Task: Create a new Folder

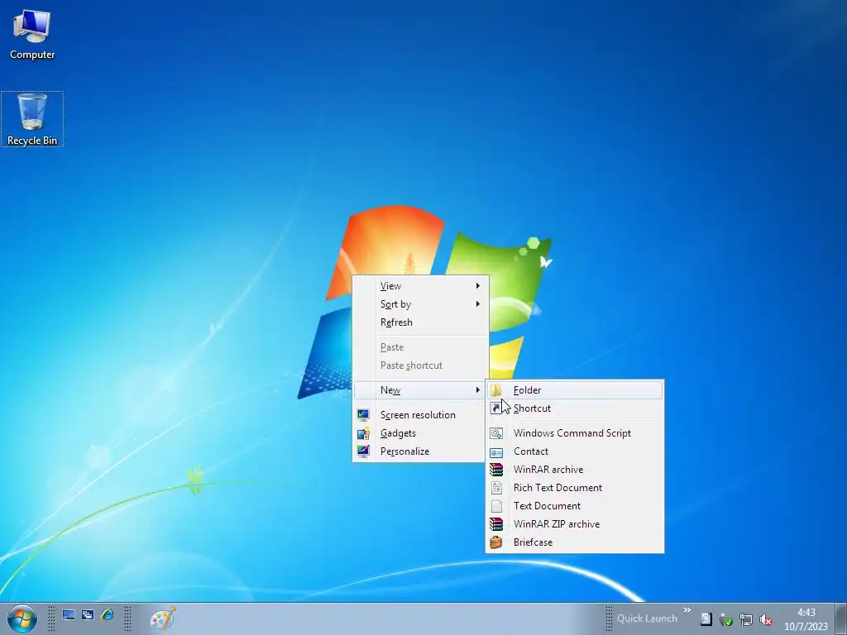Action: 575,390
